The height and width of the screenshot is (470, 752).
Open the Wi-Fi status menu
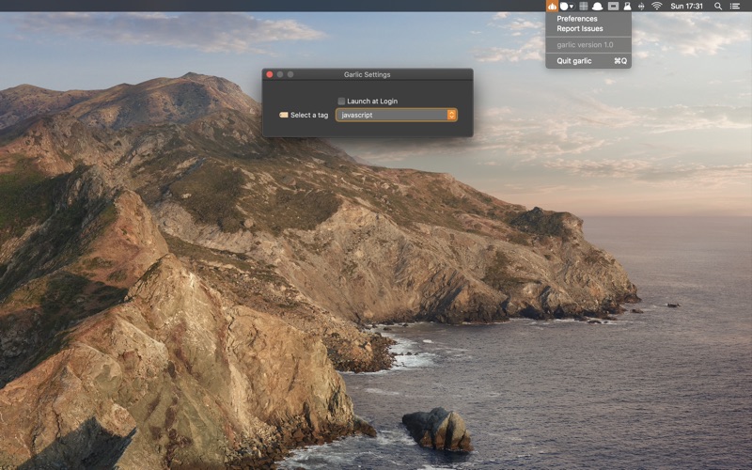pos(656,6)
